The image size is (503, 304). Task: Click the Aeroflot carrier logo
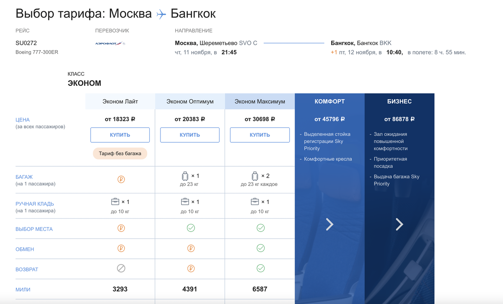click(x=110, y=44)
